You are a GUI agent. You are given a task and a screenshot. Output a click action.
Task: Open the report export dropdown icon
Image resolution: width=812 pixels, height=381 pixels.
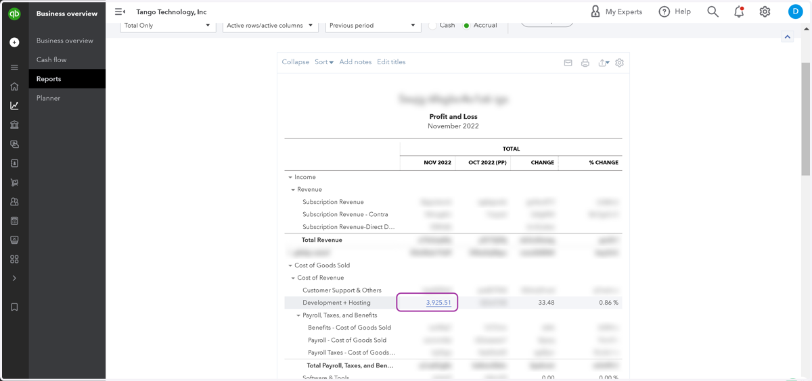604,63
